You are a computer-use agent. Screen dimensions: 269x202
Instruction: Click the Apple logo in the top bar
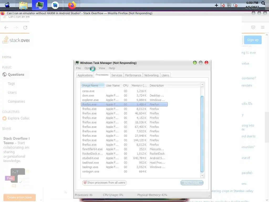tap(7, 5)
